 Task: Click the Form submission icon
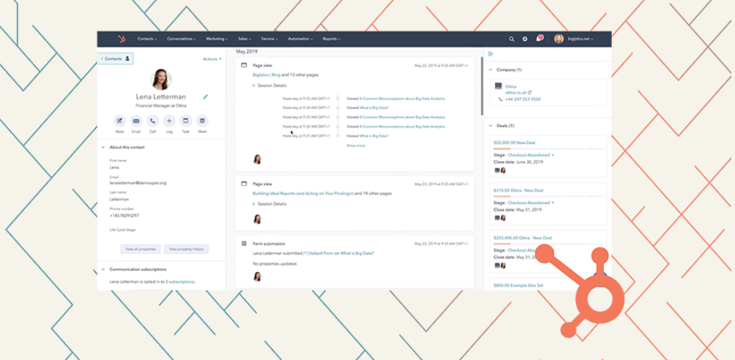(244, 244)
